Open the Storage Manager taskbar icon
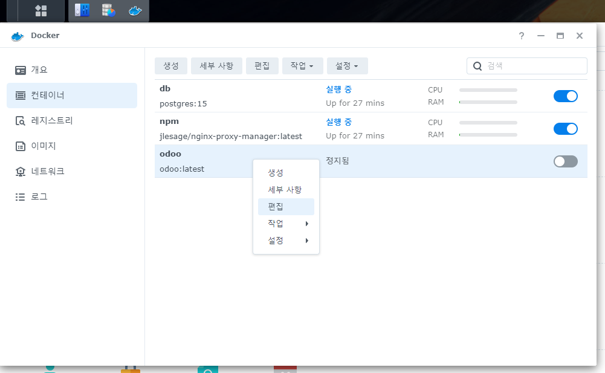Screen dimensions: 605x373 pyautogui.click(x=108, y=10)
